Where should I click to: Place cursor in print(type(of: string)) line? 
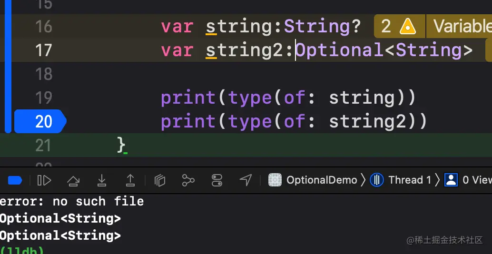pos(288,98)
